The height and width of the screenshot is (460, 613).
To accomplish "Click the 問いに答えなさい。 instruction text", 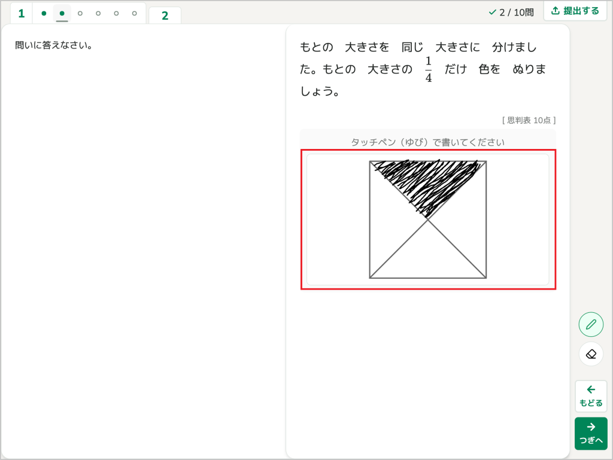I will coord(53,45).
